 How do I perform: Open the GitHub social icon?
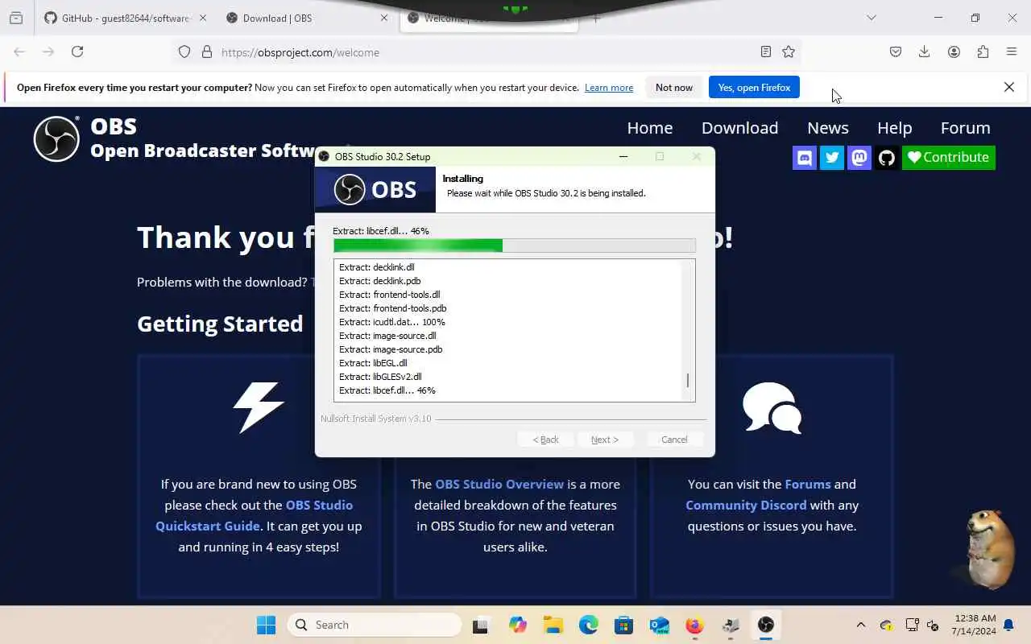click(887, 158)
